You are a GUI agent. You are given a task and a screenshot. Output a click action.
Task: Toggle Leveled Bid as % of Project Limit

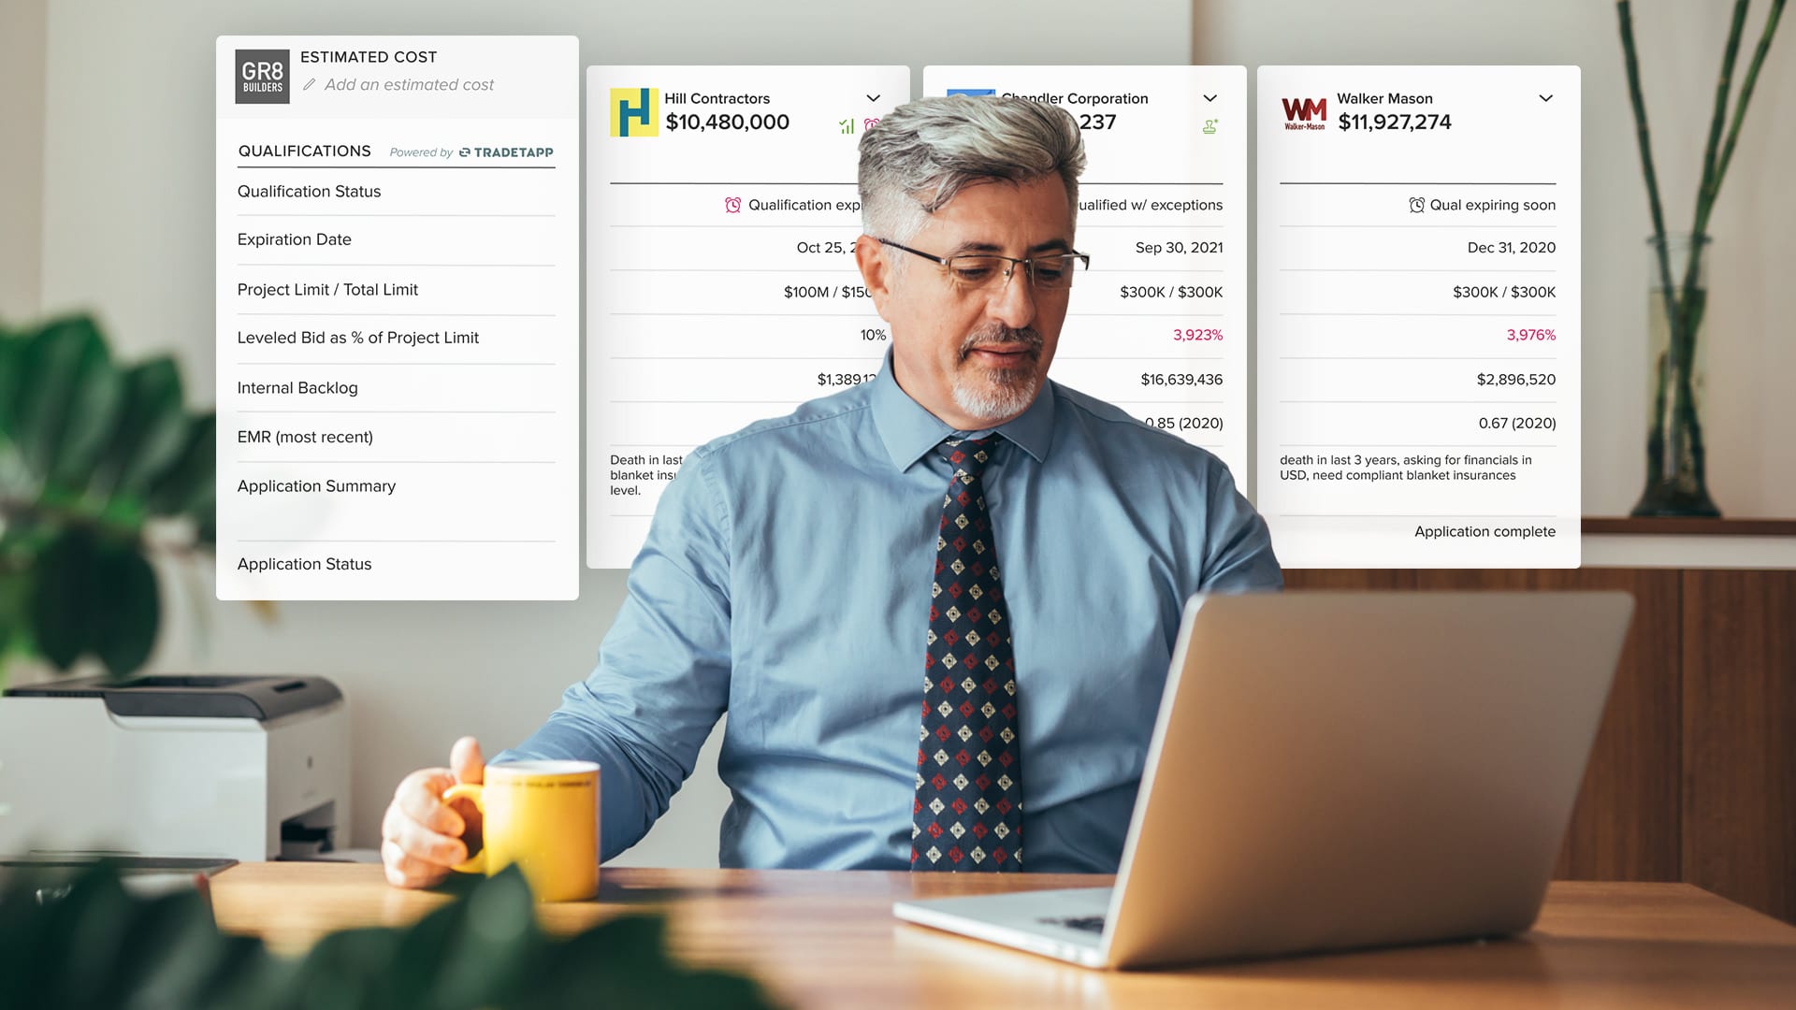tap(357, 338)
